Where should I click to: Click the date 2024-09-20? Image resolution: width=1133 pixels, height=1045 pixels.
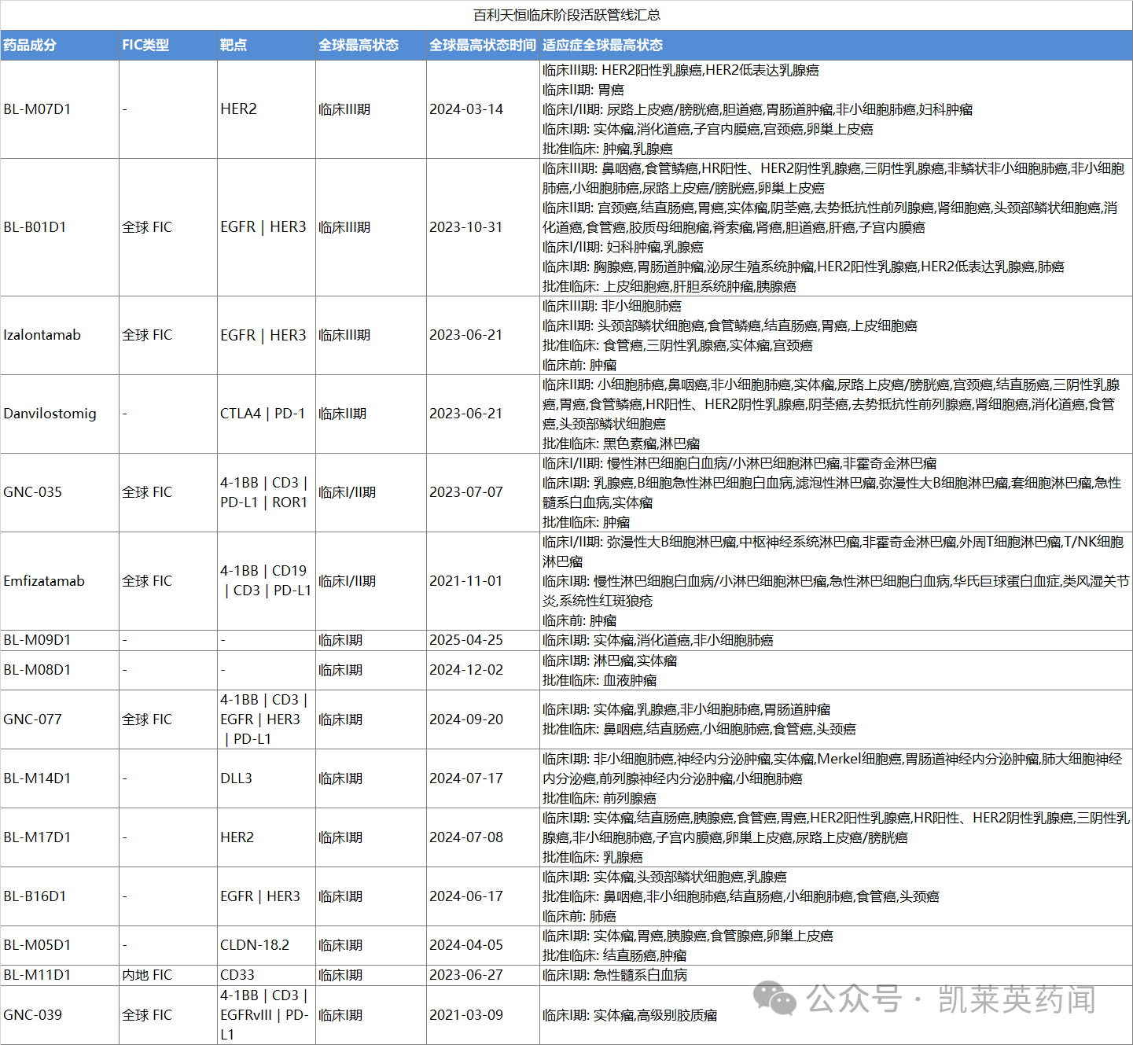tap(466, 719)
